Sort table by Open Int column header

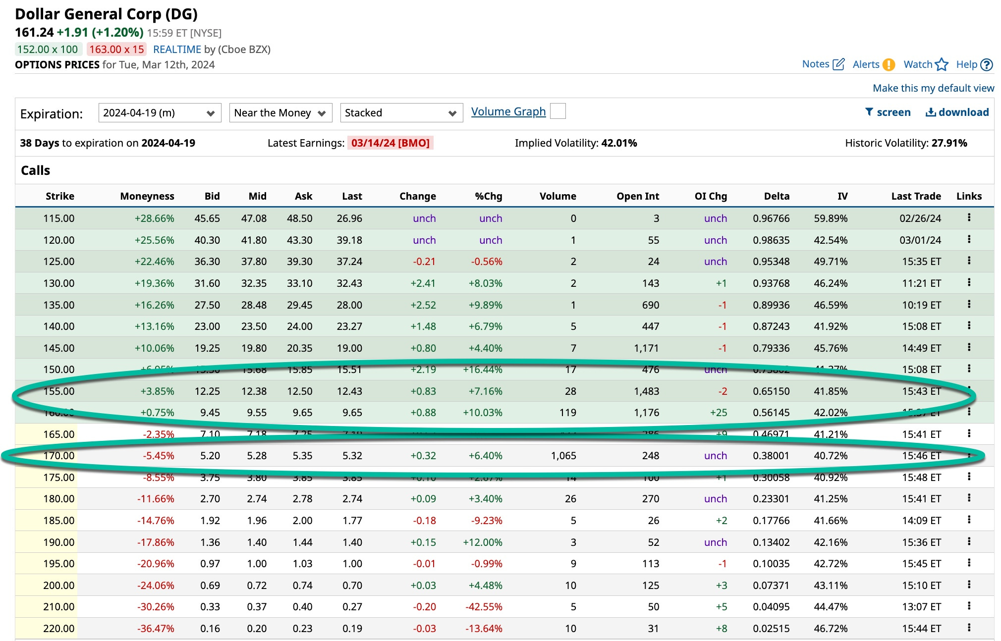(638, 196)
